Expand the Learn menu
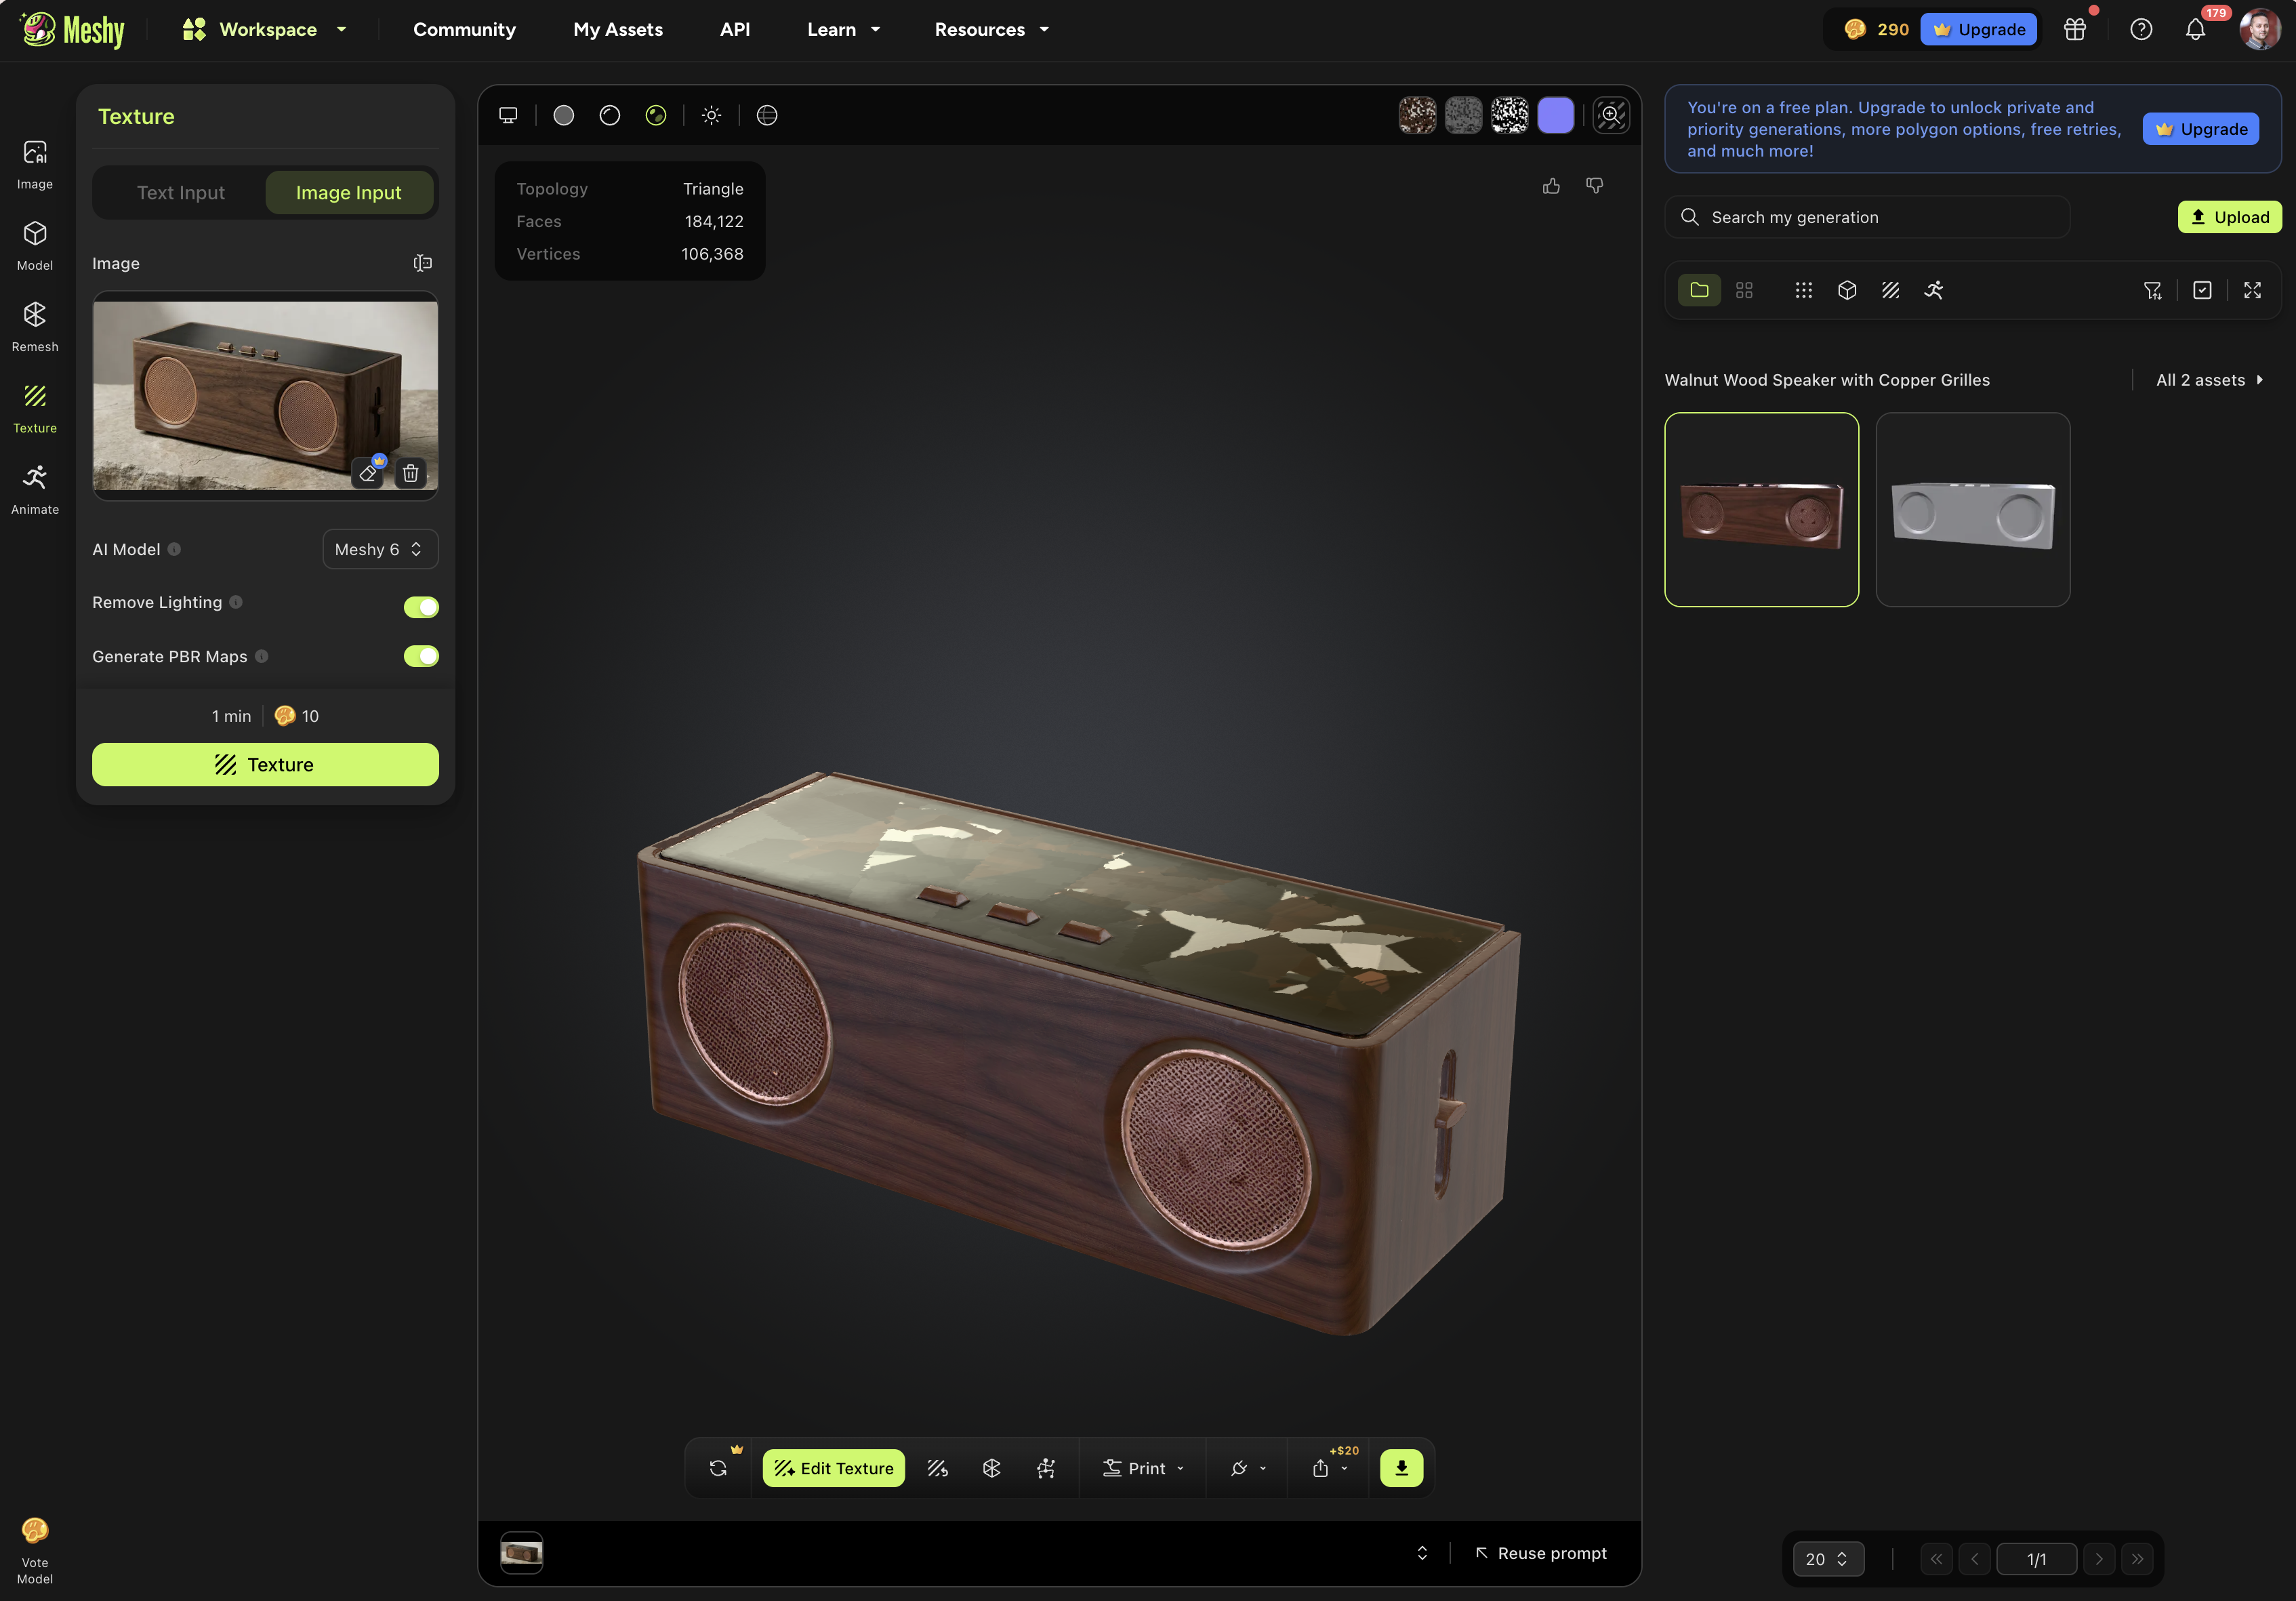This screenshot has width=2296, height=1601. 843,29
